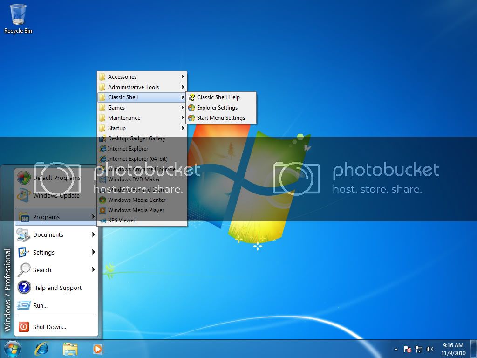The width and height of the screenshot is (477, 358).
Task: Click the network tray icon
Action: [x=419, y=349]
